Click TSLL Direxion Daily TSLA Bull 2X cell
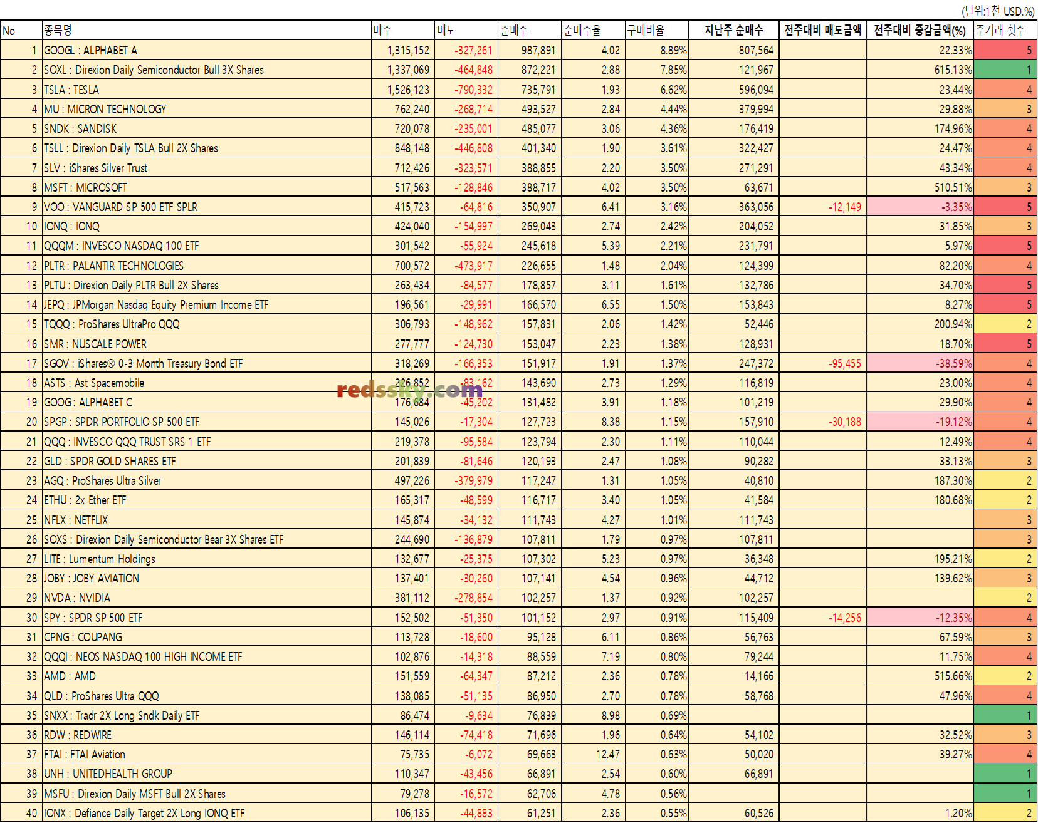Image resolution: width=1038 pixels, height=823 pixels. point(207,148)
